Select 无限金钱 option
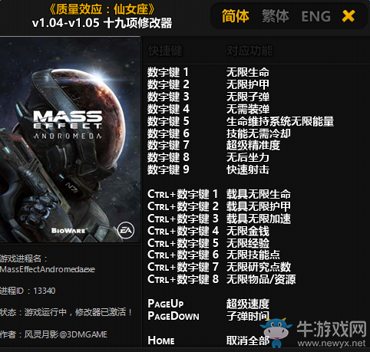Screen dimensions: 370x352 (247, 231)
